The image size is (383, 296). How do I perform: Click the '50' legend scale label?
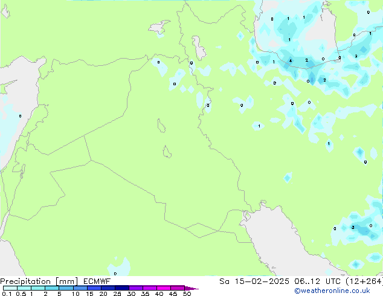click(x=187, y=294)
